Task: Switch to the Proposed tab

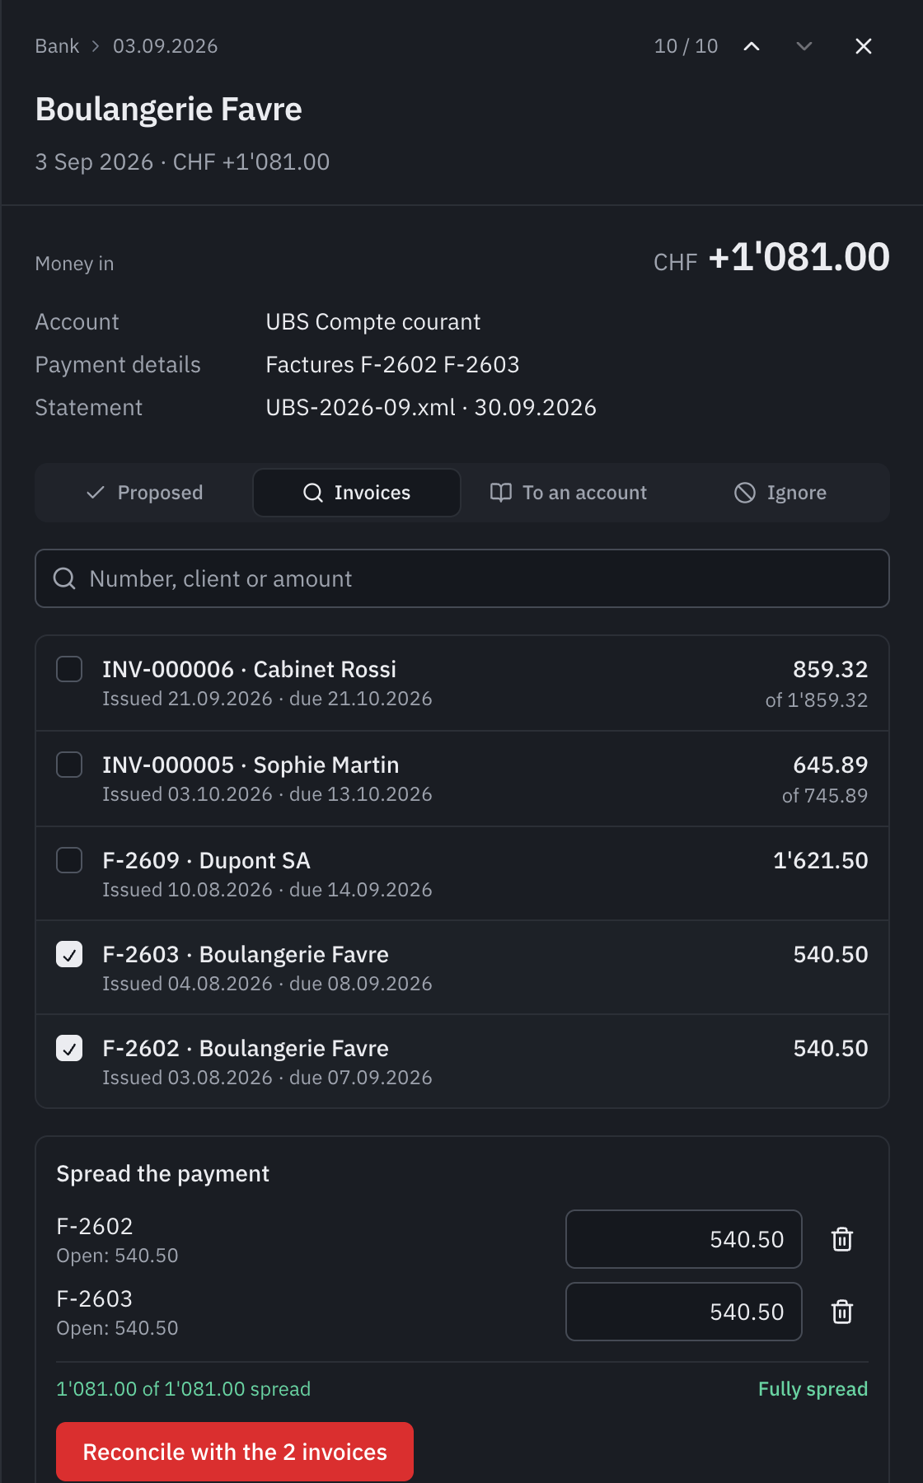Action: pos(145,493)
